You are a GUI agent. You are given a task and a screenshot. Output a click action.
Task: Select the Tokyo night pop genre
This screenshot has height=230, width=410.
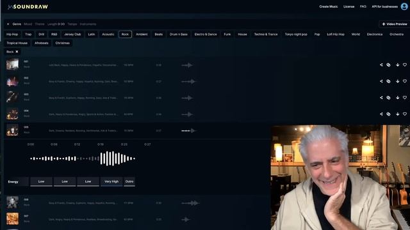pos(296,34)
